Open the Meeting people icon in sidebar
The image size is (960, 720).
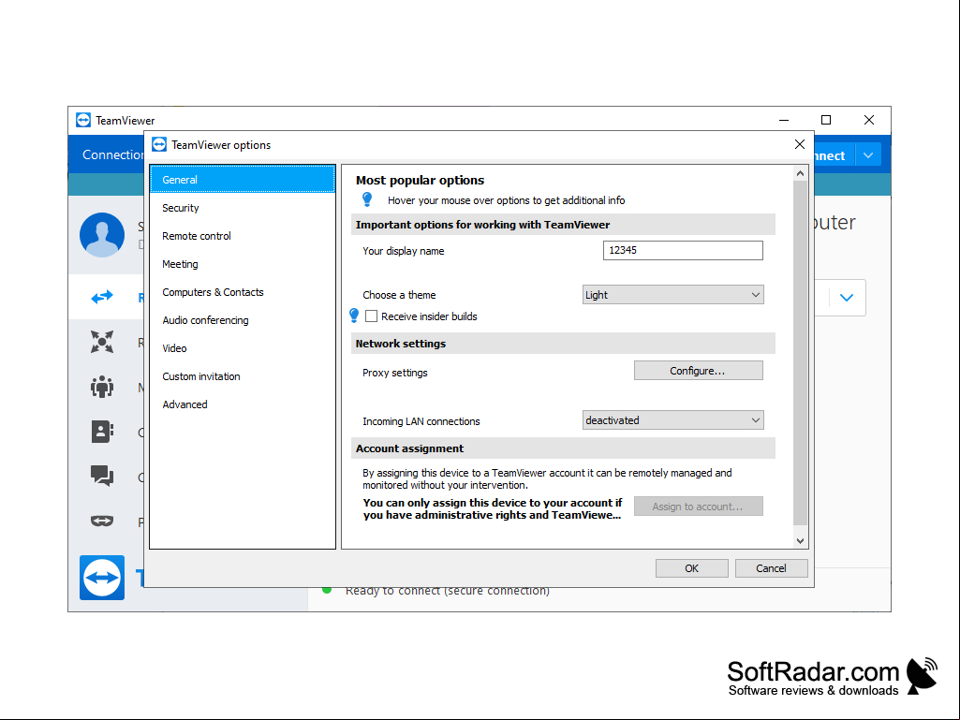tap(102, 387)
